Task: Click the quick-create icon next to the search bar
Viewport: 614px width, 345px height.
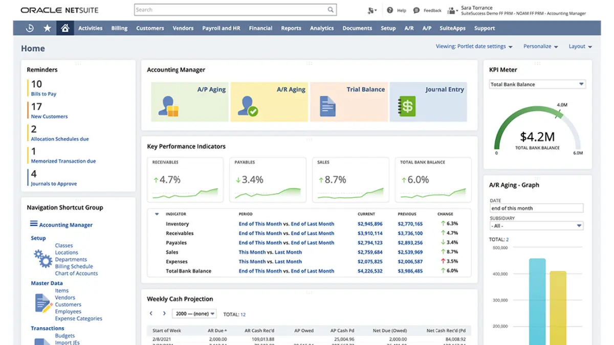Action: pos(370,10)
